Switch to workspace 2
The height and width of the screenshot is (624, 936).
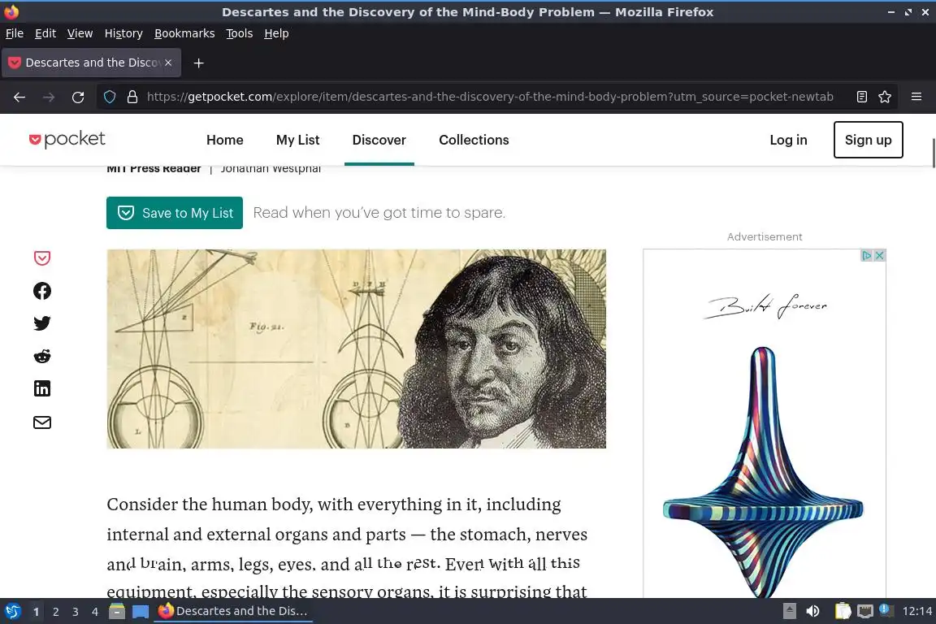pyautogui.click(x=55, y=612)
